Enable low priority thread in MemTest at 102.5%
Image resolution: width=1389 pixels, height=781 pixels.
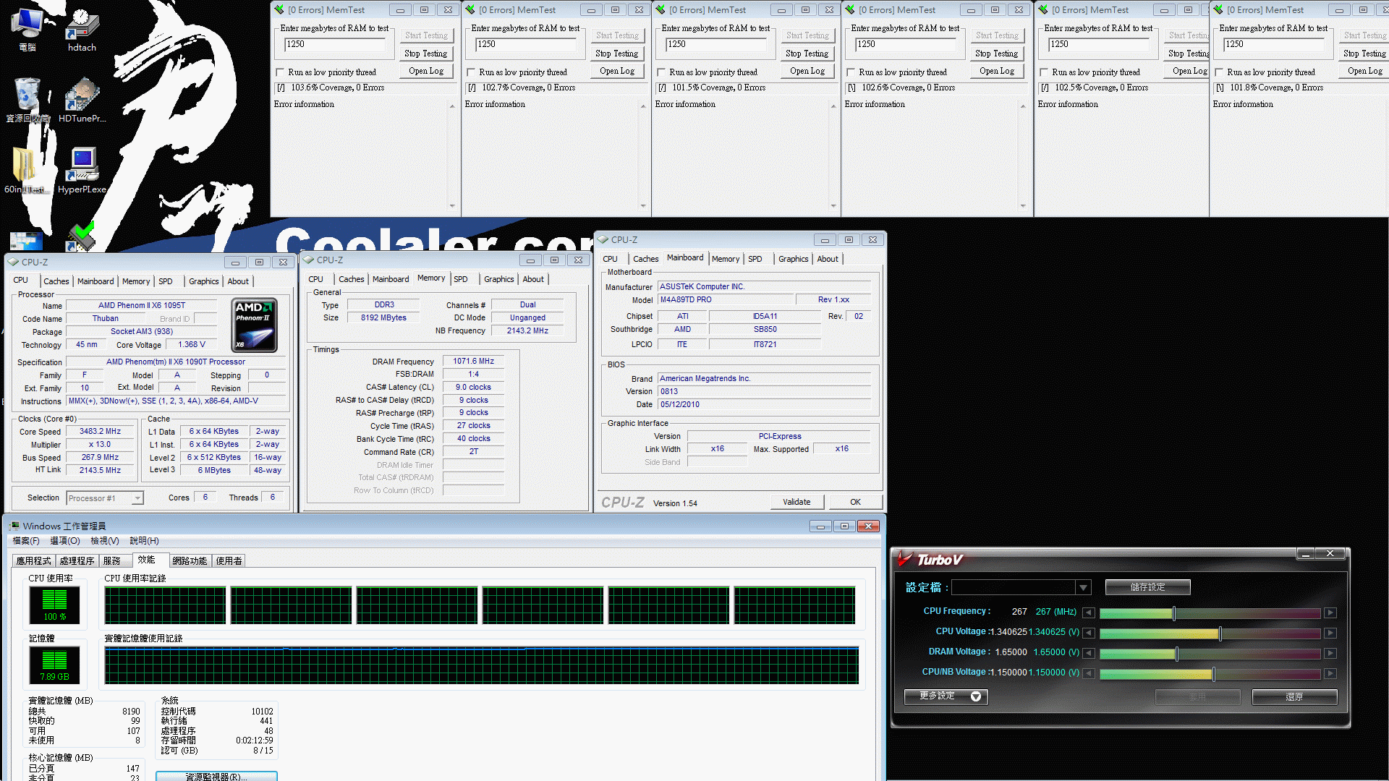(x=1044, y=72)
